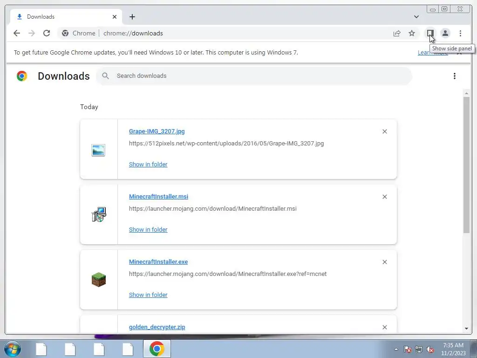Expand the tab search chevron
Screen dimensions: 477x358
click(x=416, y=17)
